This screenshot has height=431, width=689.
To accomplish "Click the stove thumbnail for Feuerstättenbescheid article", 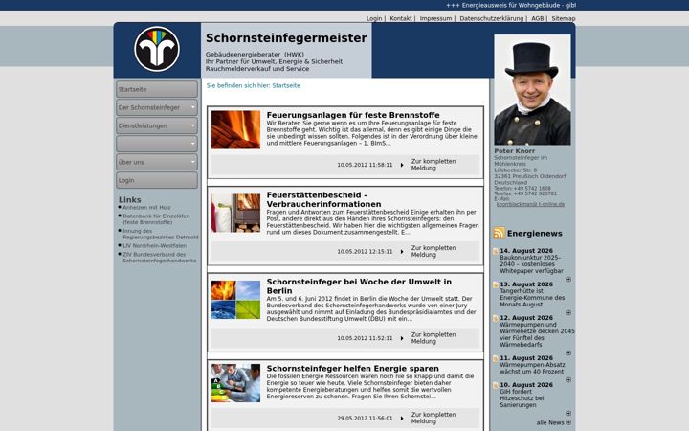I will [235, 213].
